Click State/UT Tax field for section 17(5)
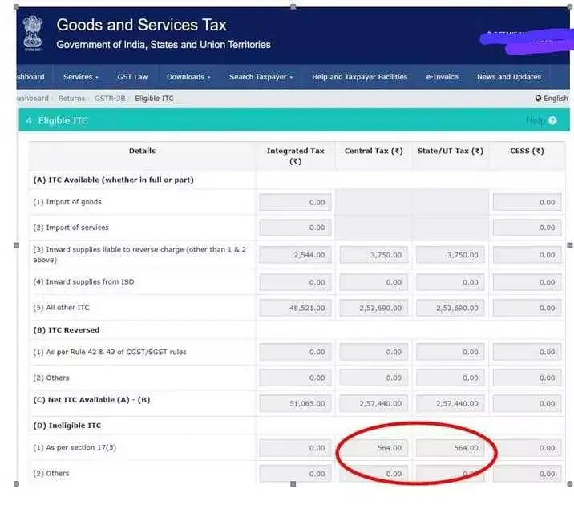 tap(451, 448)
